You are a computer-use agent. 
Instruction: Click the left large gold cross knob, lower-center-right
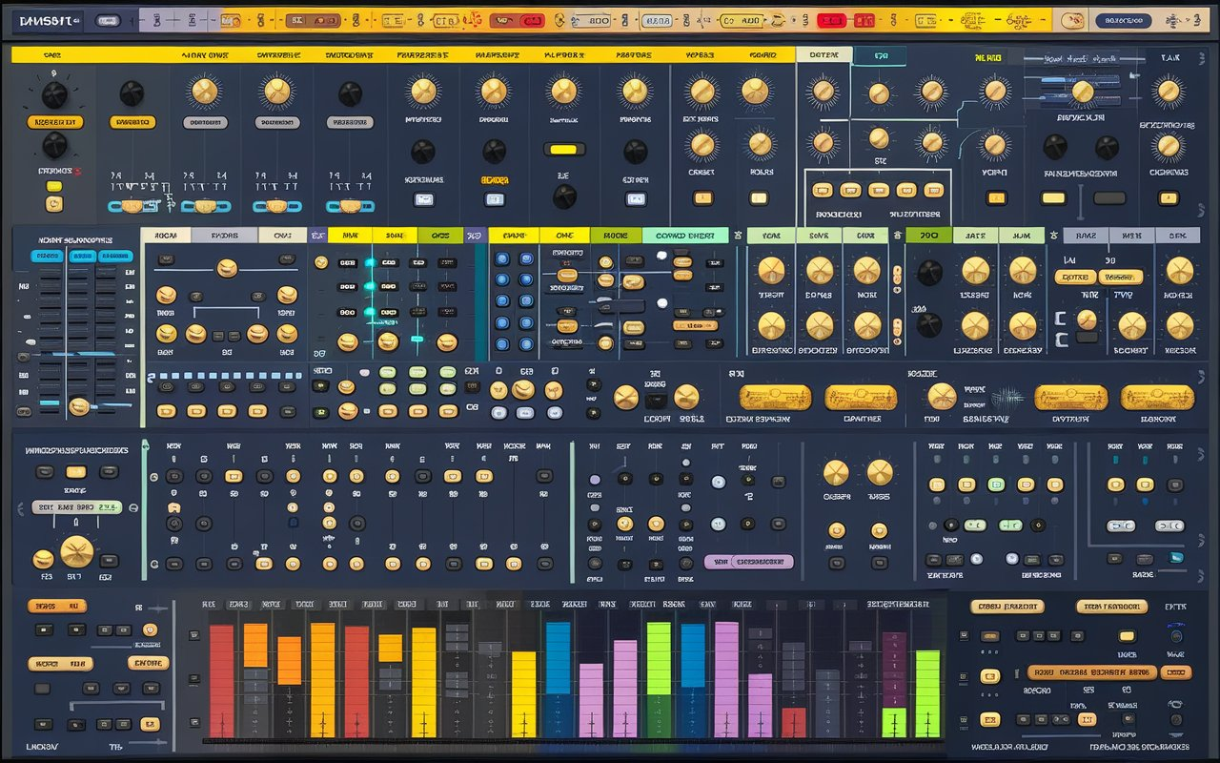[x=836, y=472]
